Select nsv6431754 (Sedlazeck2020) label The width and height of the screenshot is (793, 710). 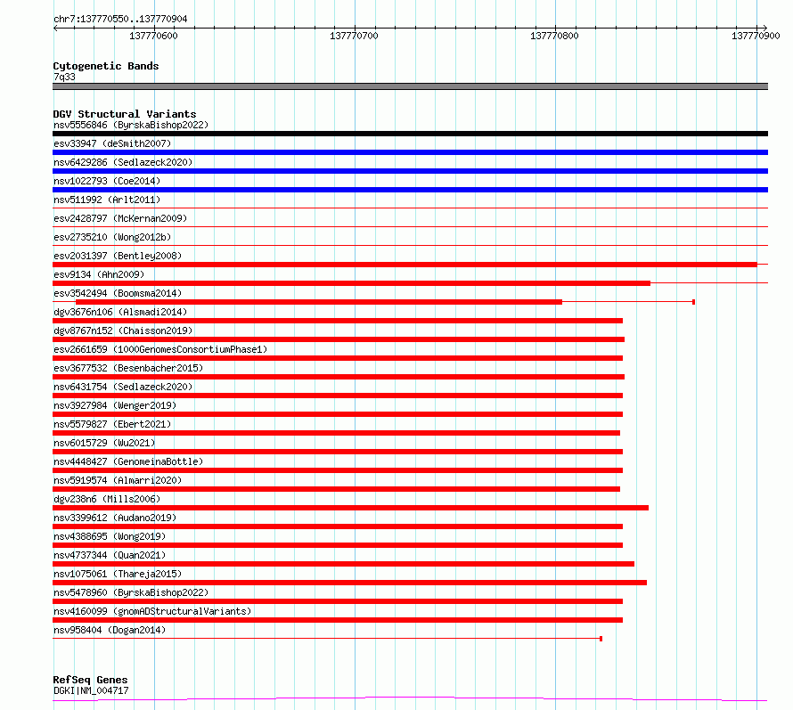coord(123,387)
